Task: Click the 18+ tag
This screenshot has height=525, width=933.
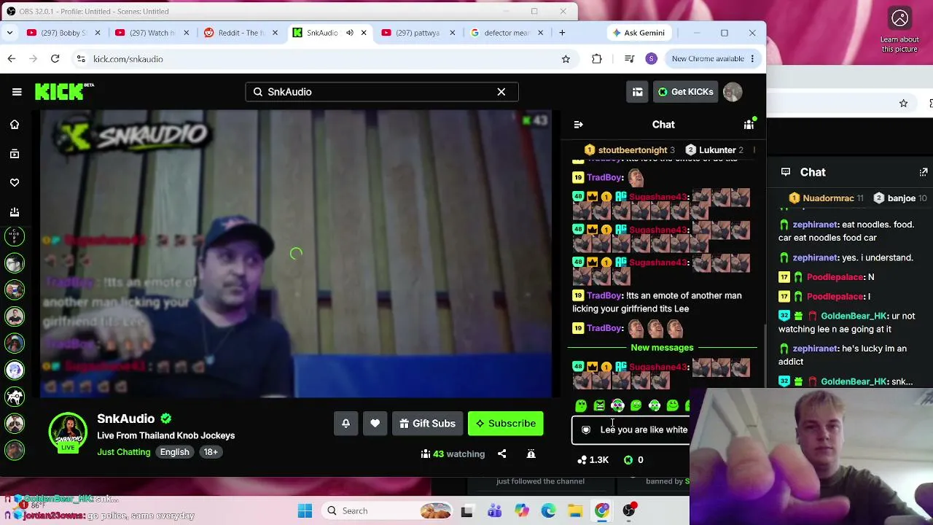Action: (211, 452)
